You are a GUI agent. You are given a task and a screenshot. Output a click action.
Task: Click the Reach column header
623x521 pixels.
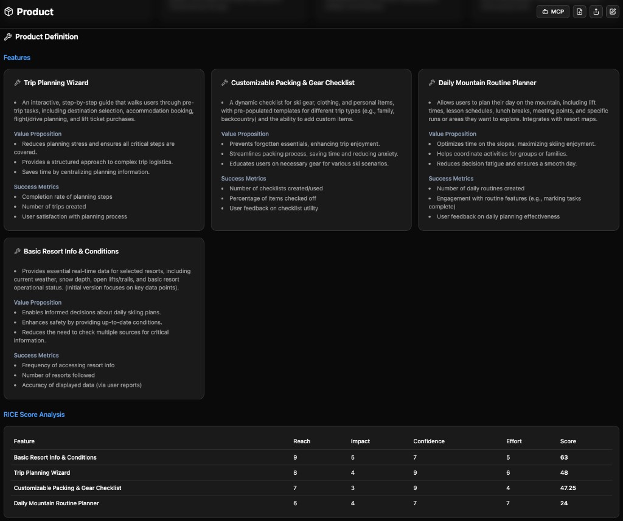tap(301, 441)
